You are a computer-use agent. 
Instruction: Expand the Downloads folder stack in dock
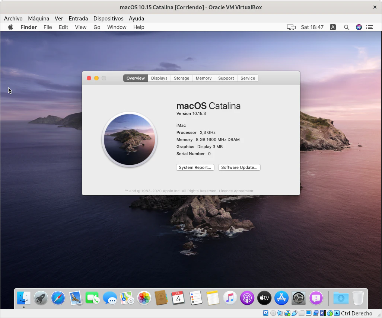(341, 298)
